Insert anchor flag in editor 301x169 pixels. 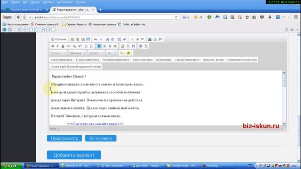(161, 39)
